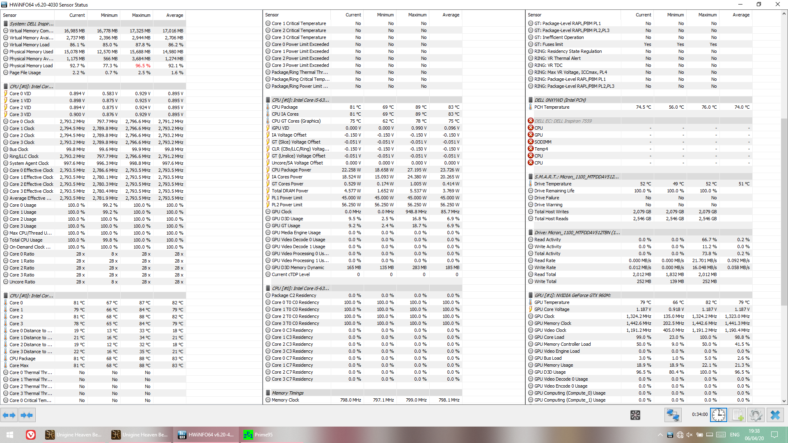788x443 pixels.
Task: Open fan control via the fan icon
Action: 635,415
